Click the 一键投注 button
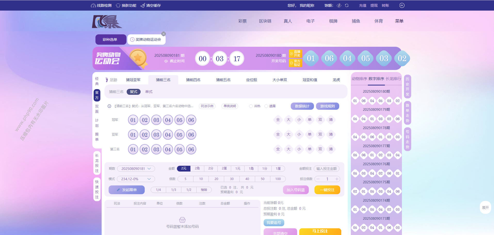Screen dimensions: 494x235 pos(327,190)
